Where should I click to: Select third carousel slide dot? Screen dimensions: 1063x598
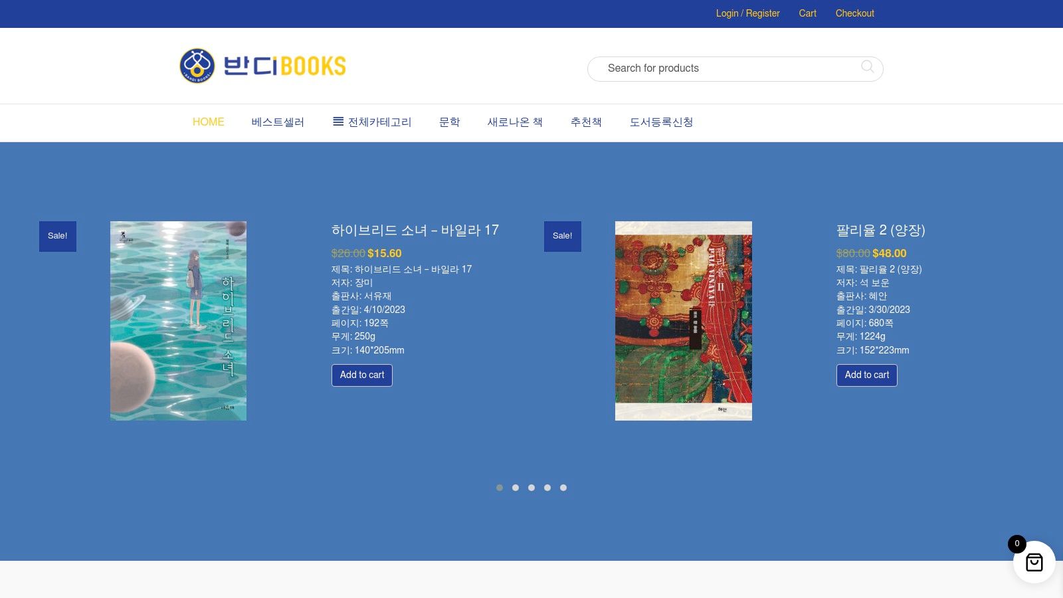click(531, 488)
